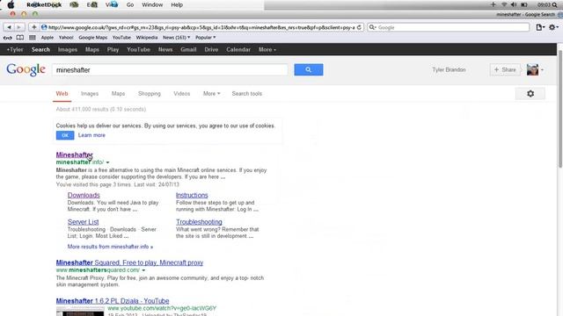Open the Reading List glasses icon

(8, 38)
